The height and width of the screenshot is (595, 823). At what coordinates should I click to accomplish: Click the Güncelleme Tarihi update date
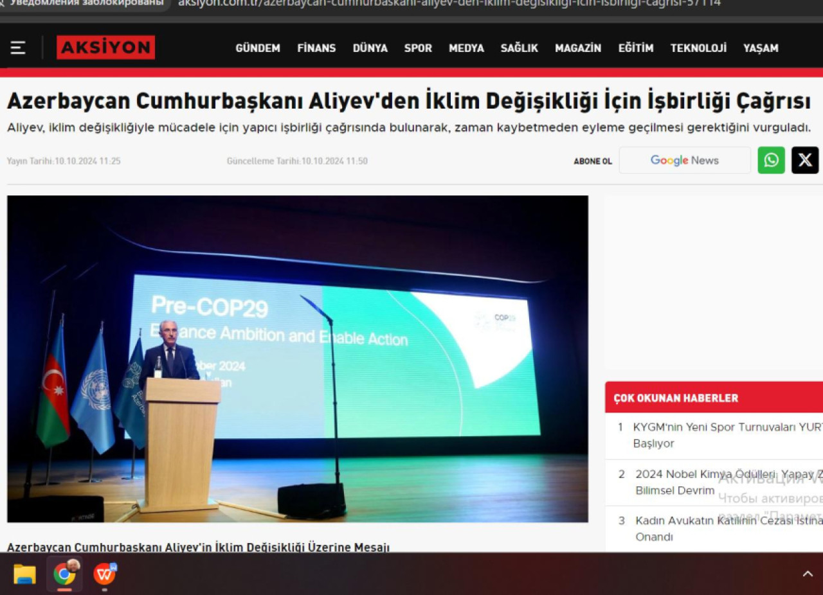(297, 161)
